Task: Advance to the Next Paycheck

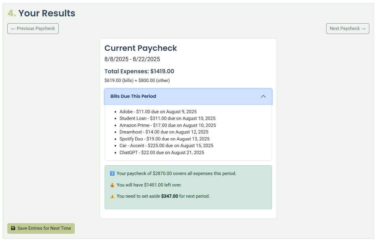Action: 347,28
